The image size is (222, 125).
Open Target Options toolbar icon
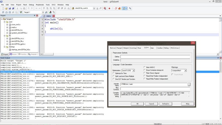pyautogui.click(x=46, y=12)
